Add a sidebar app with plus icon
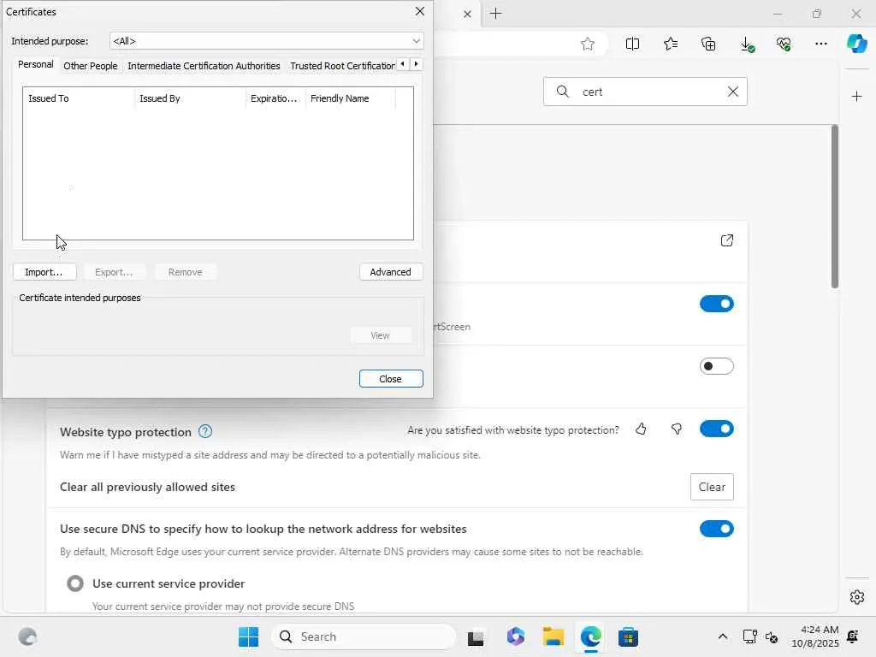Image resolution: width=876 pixels, height=657 pixels. pos(856,97)
